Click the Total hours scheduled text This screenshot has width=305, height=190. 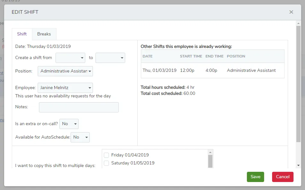(x=167, y=87)
